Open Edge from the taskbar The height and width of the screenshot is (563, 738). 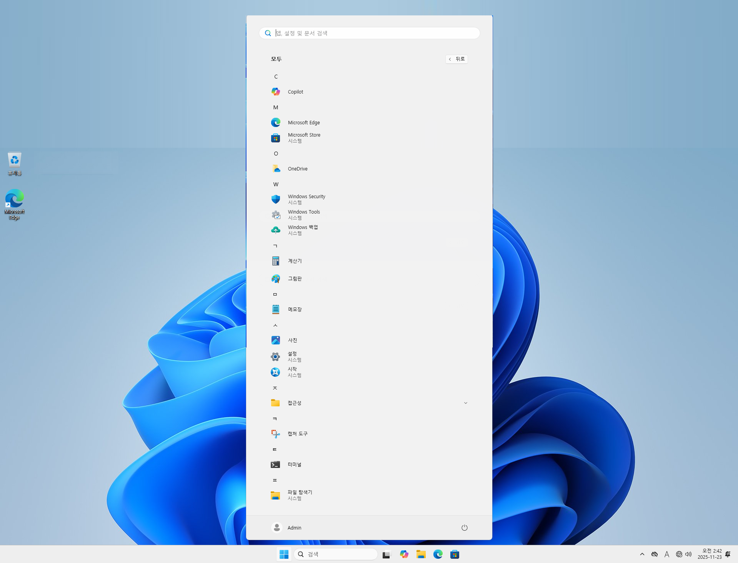click(x=438, y=554)
